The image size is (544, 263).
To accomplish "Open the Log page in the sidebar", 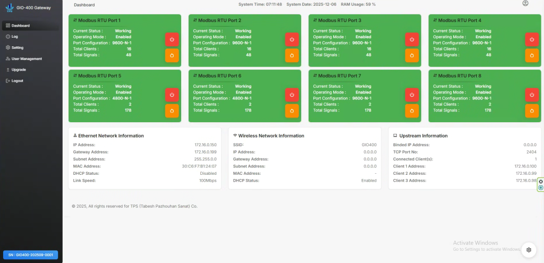I will tap(14, 37).
